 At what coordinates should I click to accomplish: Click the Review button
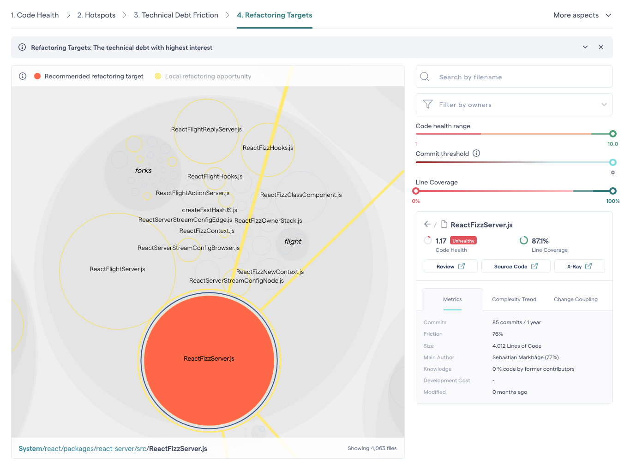pos(450,266)
